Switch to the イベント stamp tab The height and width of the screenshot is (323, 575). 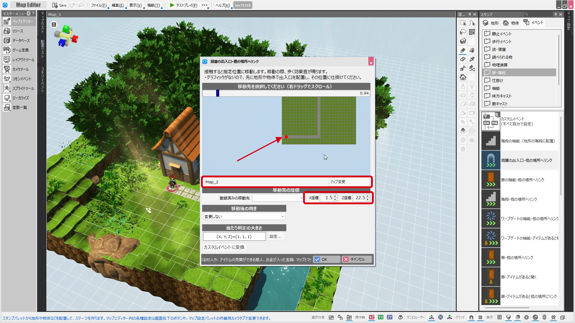tap(533, 23)
